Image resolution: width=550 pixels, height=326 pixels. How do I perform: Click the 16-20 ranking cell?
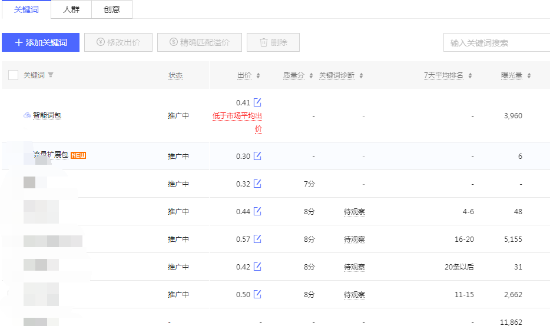click(x=464, y=239)
